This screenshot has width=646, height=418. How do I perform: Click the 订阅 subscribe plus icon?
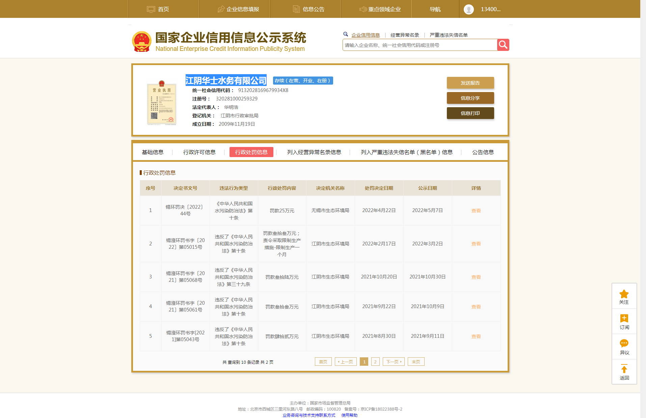pos(624,318)
